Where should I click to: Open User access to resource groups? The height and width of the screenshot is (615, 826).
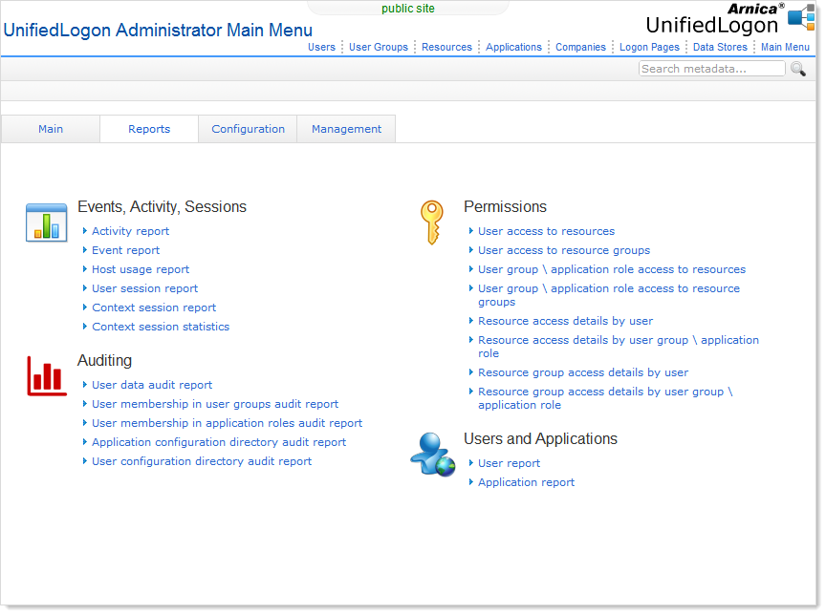pyautogui.click(x=563, y=250)
